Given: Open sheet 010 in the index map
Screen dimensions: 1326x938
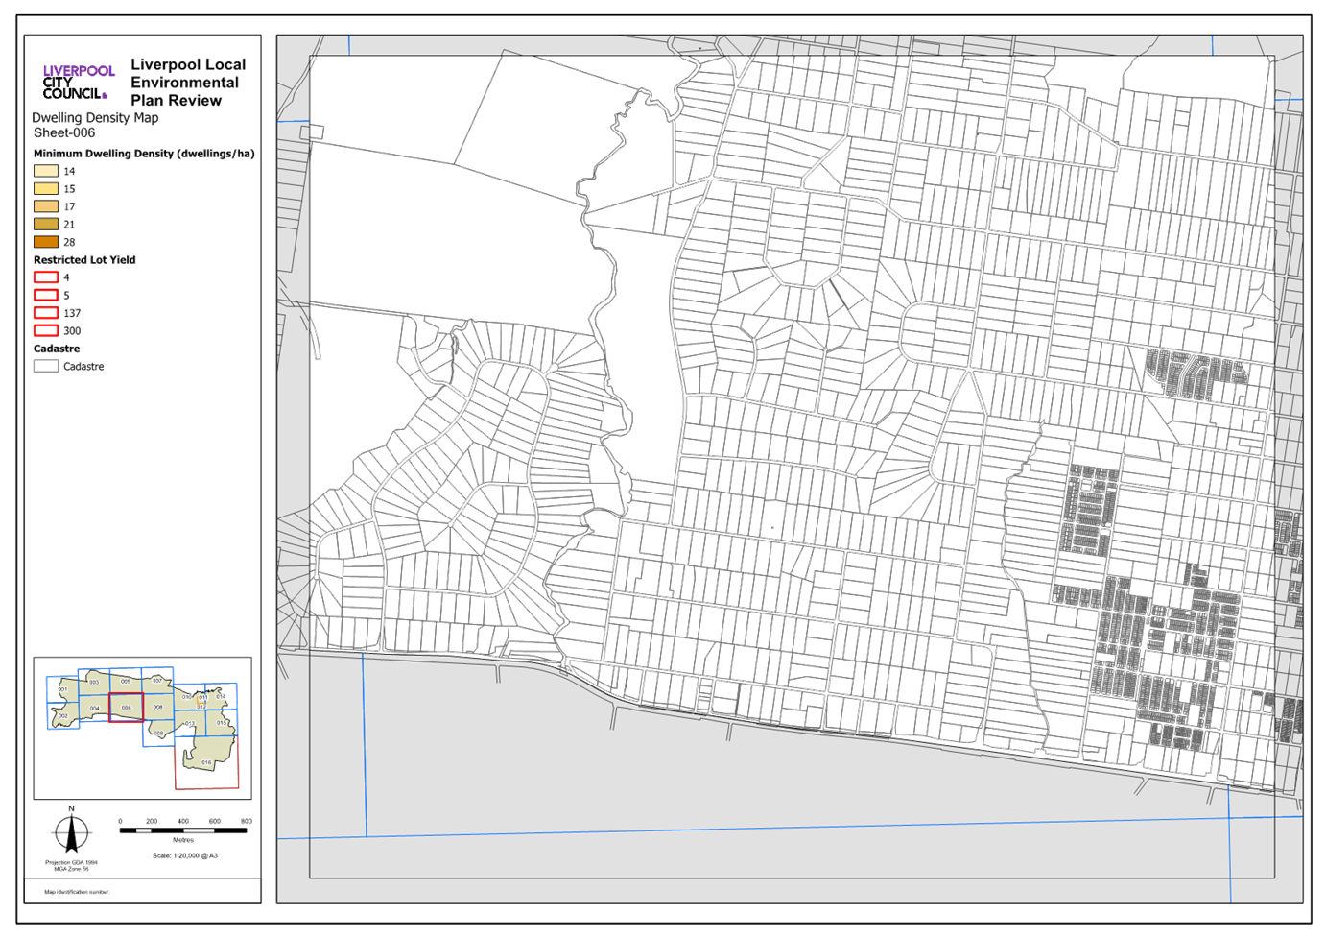Looking at the screenshot, I should (x=189, y=697).
